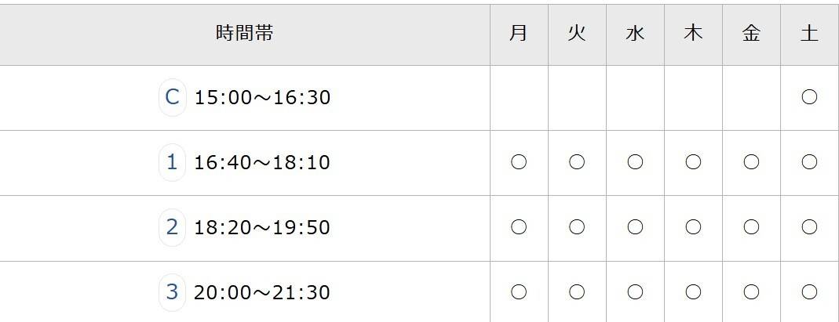Select Friday circle for 20:00～21:30 slot

point(751,292)
